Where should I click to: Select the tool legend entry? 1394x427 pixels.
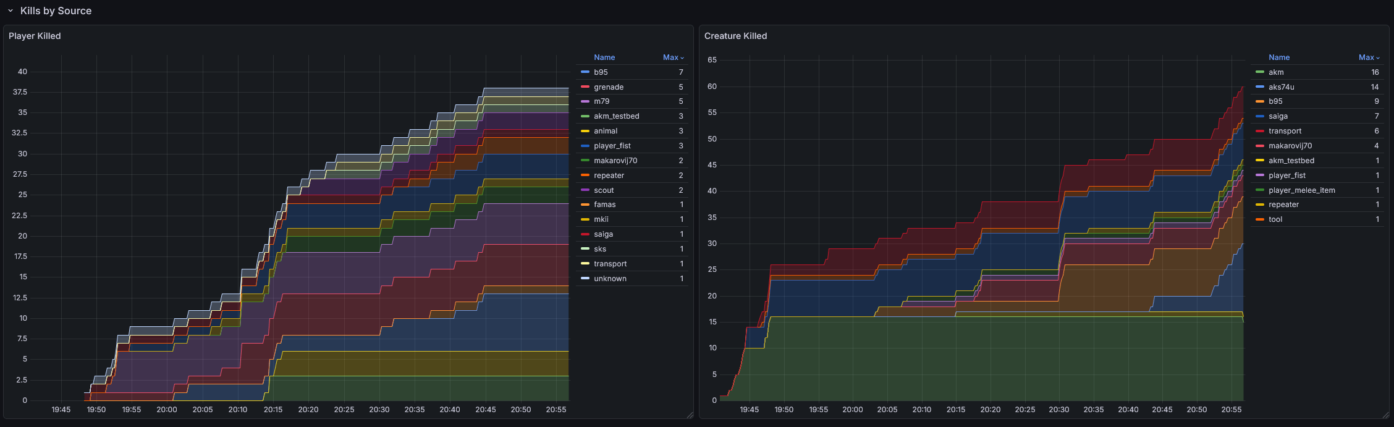click(1275, 219)
